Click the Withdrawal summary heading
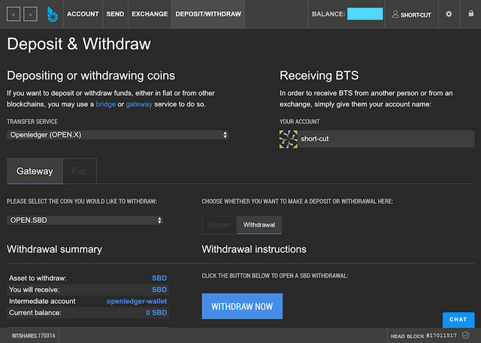This screenshot has height=343, width=481. point(55,249)
